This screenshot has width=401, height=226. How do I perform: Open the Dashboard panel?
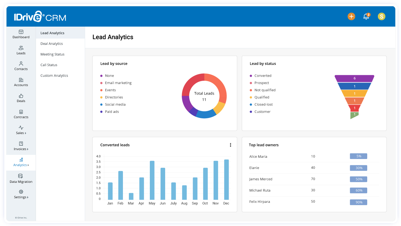(x=21, y=34)
